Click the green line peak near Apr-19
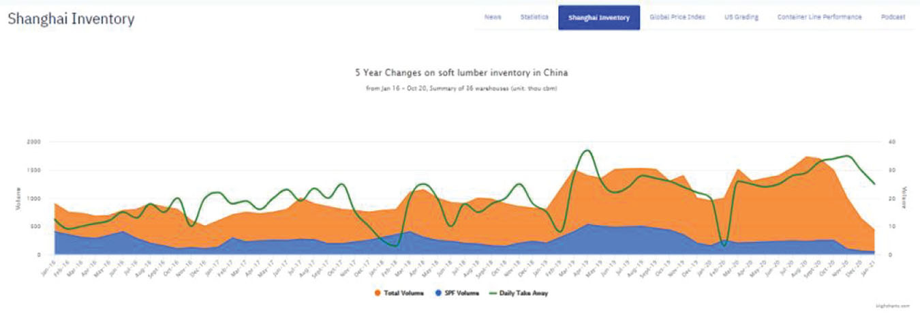This screenshot has width=920, height=334. tap(587, 151)
